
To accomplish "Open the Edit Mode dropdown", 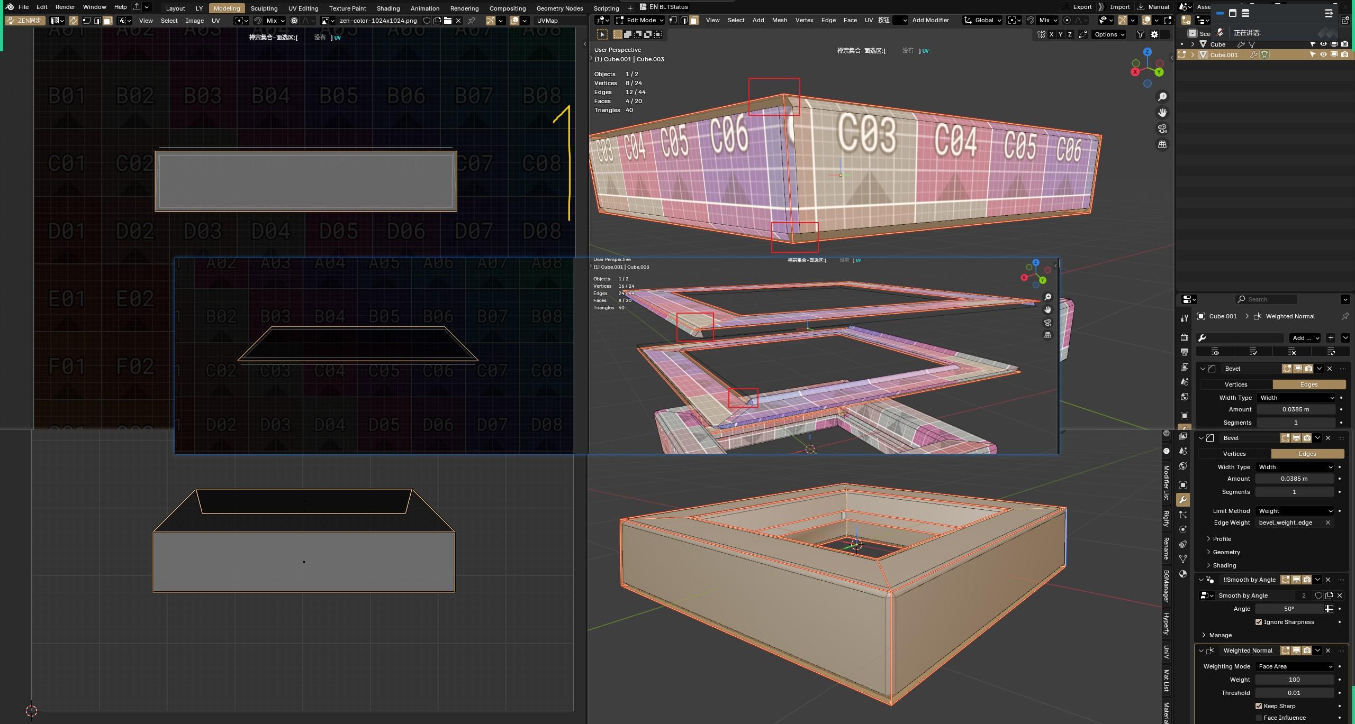I will 640,20.
